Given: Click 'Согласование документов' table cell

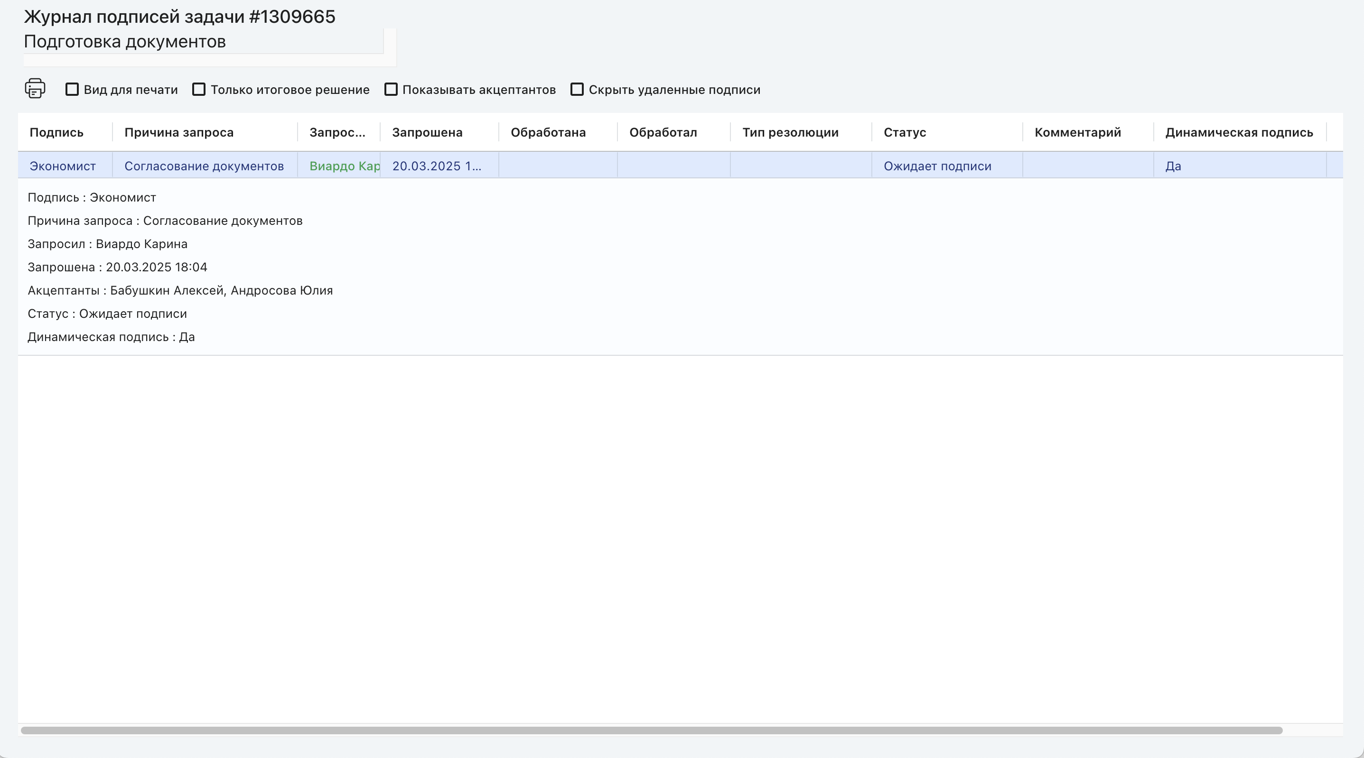Looking at the screenshot, I should coord(205,166).
